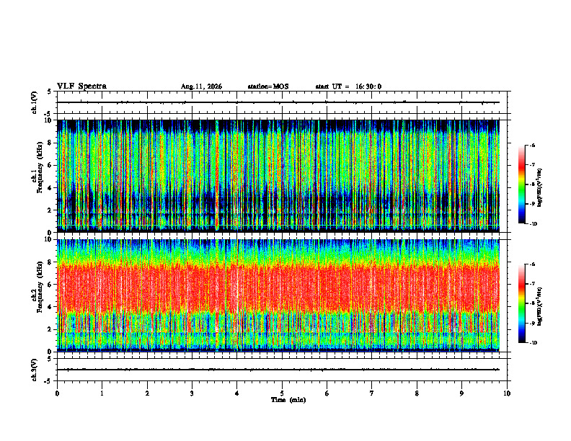The width and height of the screenshot is (571, 441).
Task: Click the ch.1 Frequency (kHz) axis label
Action: pyautogui.click(x=37, y=176)
